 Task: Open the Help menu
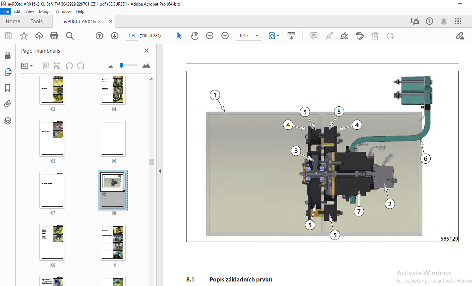pos(80,11)
